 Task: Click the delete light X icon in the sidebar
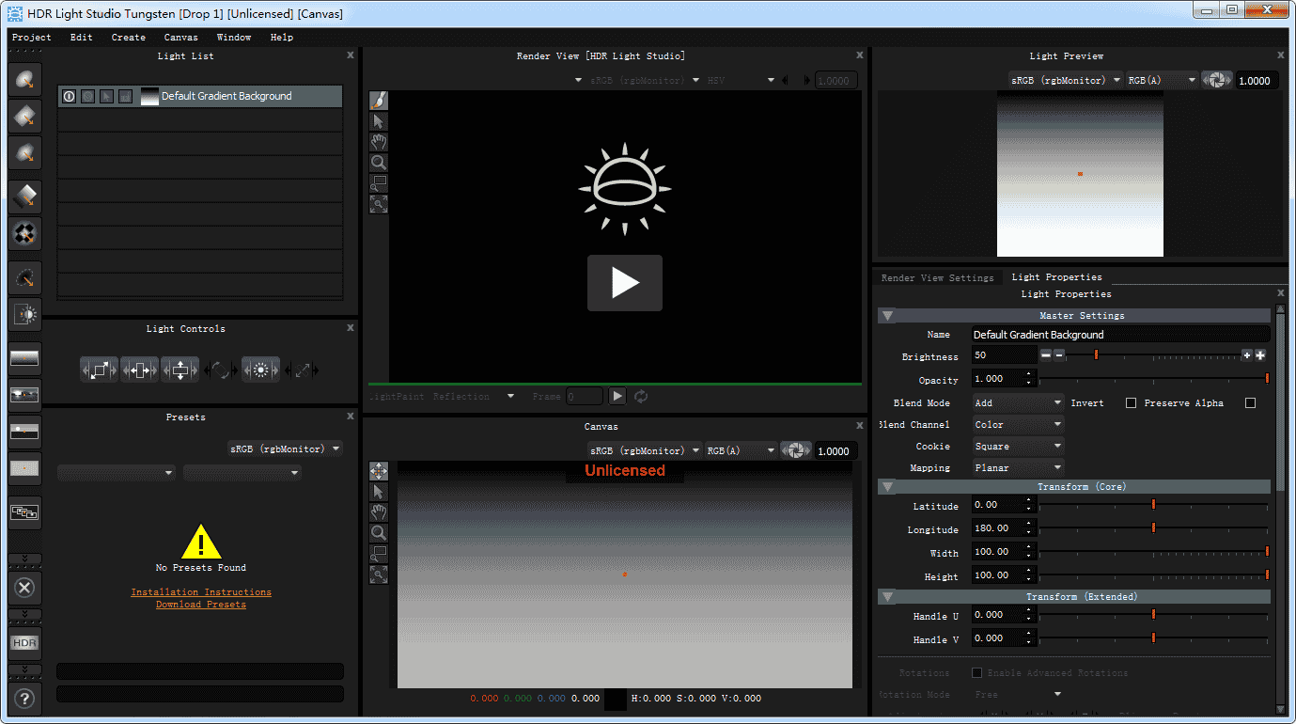(x=24, y=588)
